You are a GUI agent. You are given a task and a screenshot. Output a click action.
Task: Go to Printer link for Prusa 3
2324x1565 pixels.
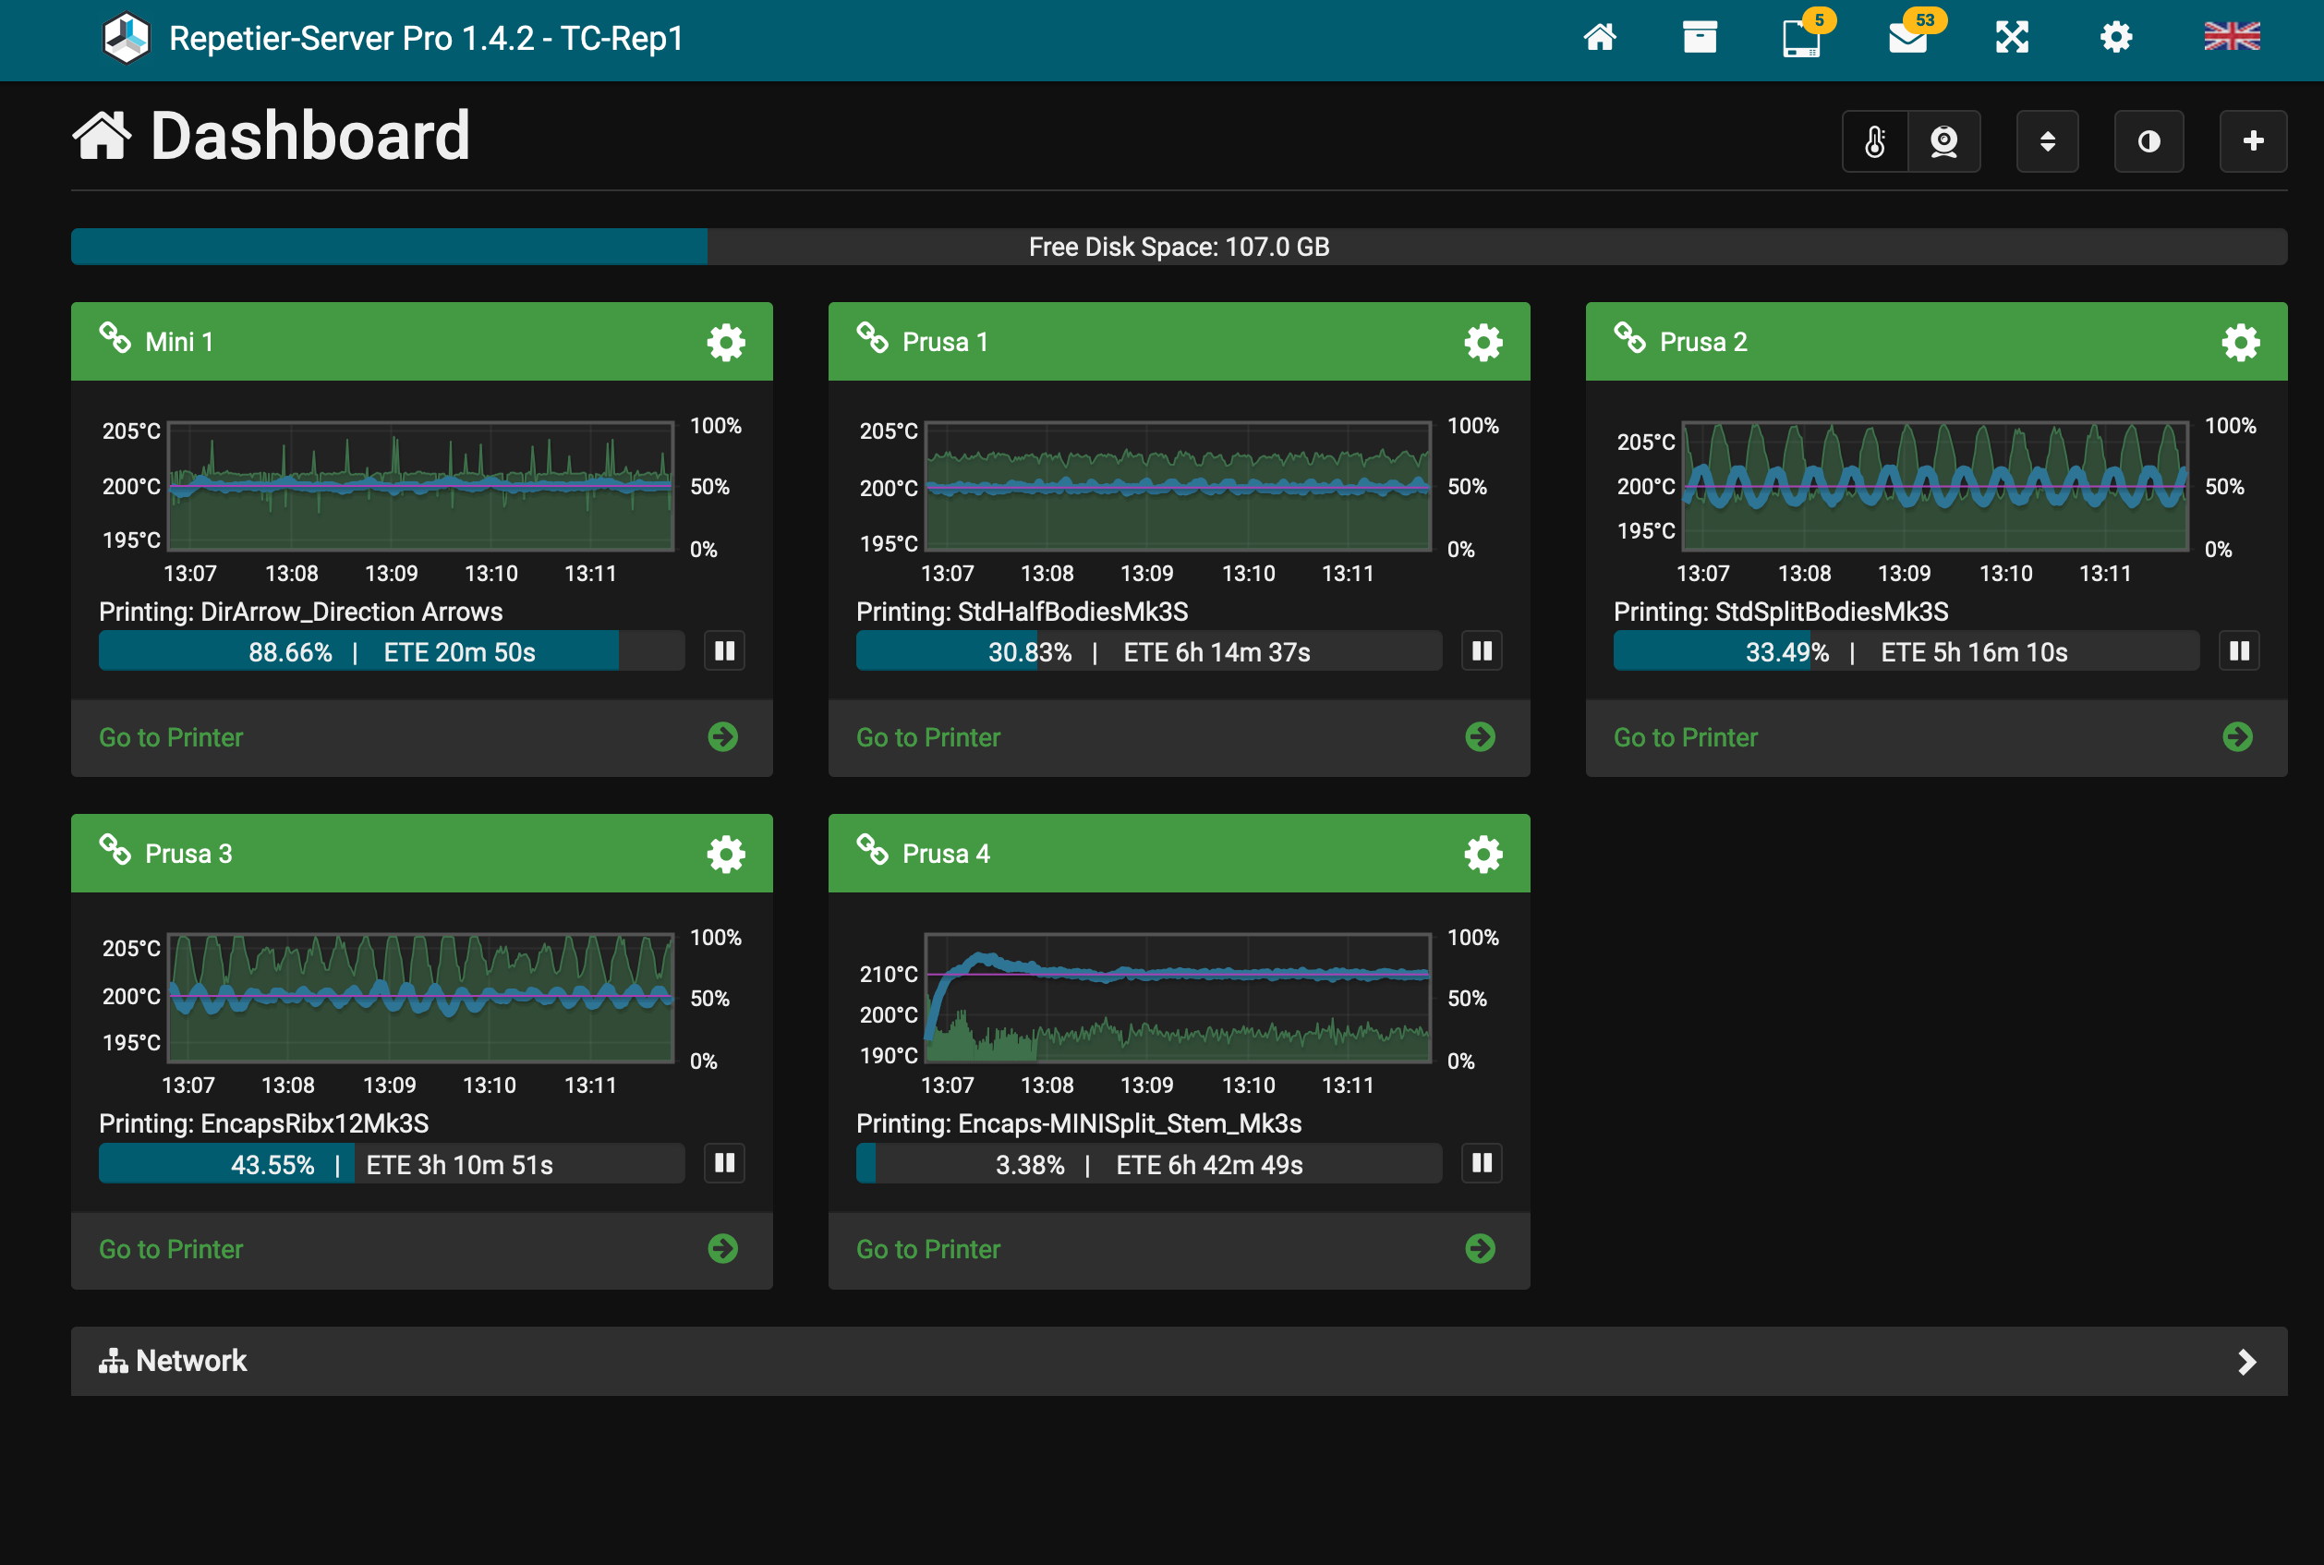click(171, 1249)
